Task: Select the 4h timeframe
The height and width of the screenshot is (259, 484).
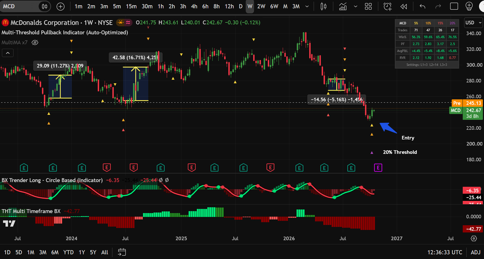Action: (x=194, y=6)
